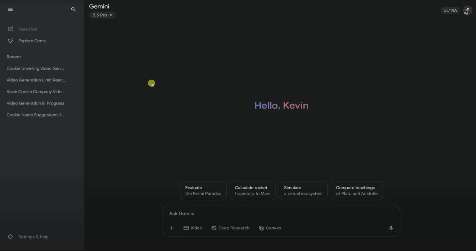Click the New chat pencil icon
Image resolution: width=476 pixels, height=251 pixels.
[10, 29]
